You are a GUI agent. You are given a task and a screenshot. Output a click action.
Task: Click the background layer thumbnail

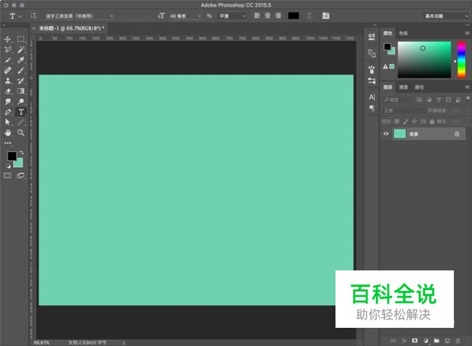[x=399, y=134]
